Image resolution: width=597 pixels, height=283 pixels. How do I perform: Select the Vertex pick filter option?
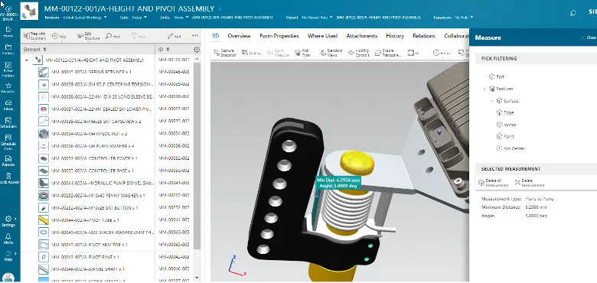[x=507, y=125]
